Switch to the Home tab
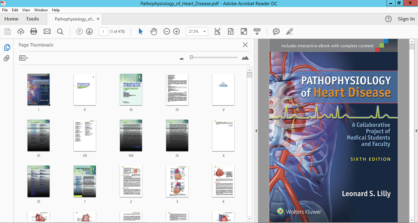Image resolution: width=418 pixels, height=223 pixels. (x=11, y=19)
